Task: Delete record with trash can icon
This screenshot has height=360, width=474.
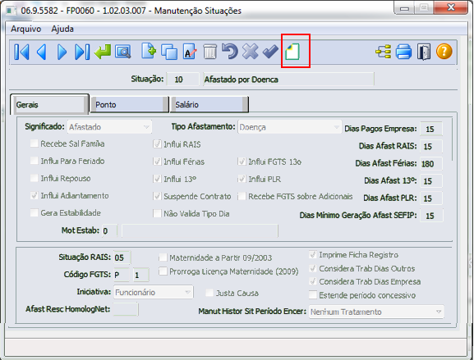Action: pos(209,52)
